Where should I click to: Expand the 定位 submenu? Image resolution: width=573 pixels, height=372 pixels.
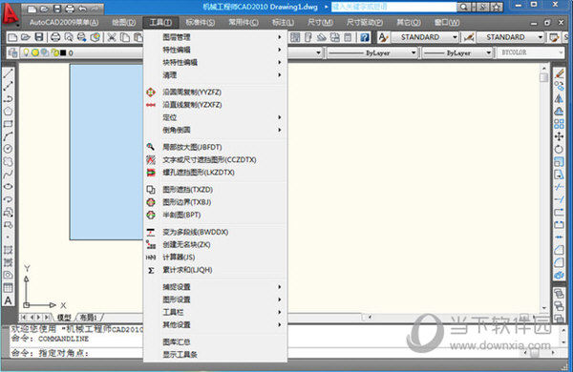(215, 117)
